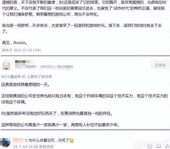The height and width of the screenshot is (149, 170).
Task: Click the 这真是游戏界最黑暗的一天 sentence
Action: (25, 85)
